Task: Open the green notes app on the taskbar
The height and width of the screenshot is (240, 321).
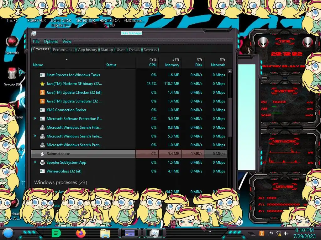Action: coord(56,233)
